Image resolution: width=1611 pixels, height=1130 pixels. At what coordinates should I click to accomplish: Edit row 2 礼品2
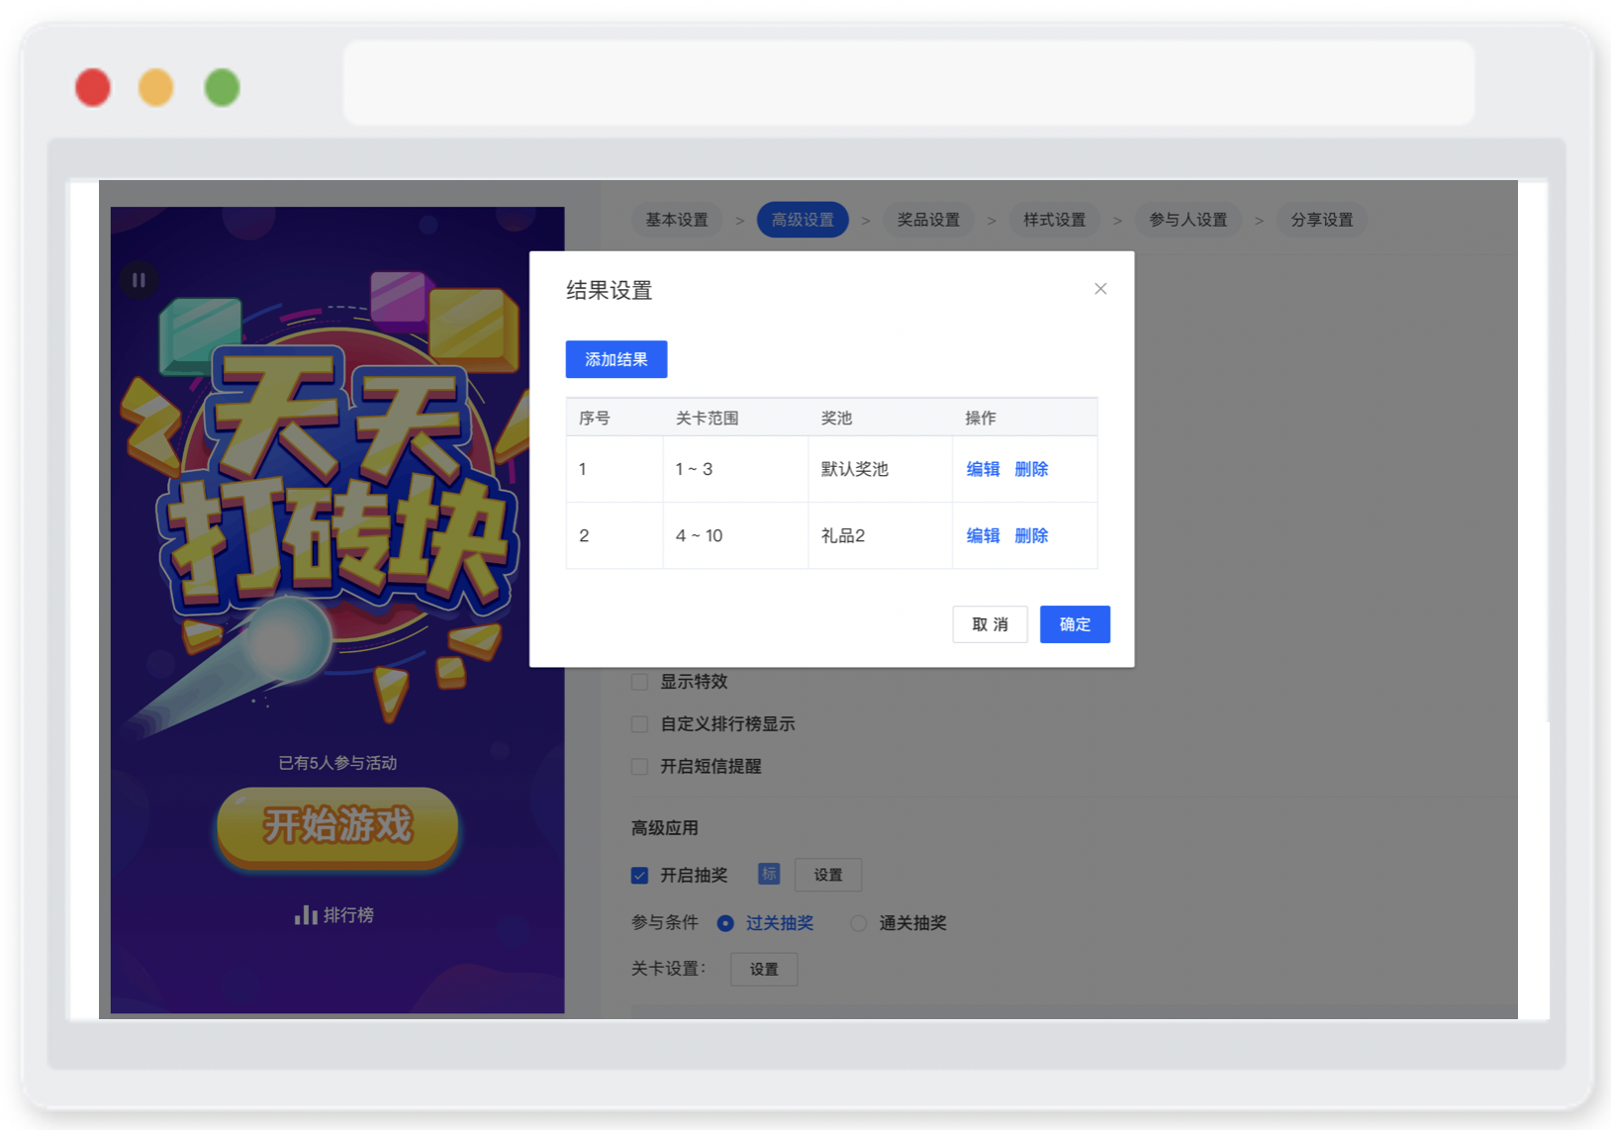click(983, 535)
